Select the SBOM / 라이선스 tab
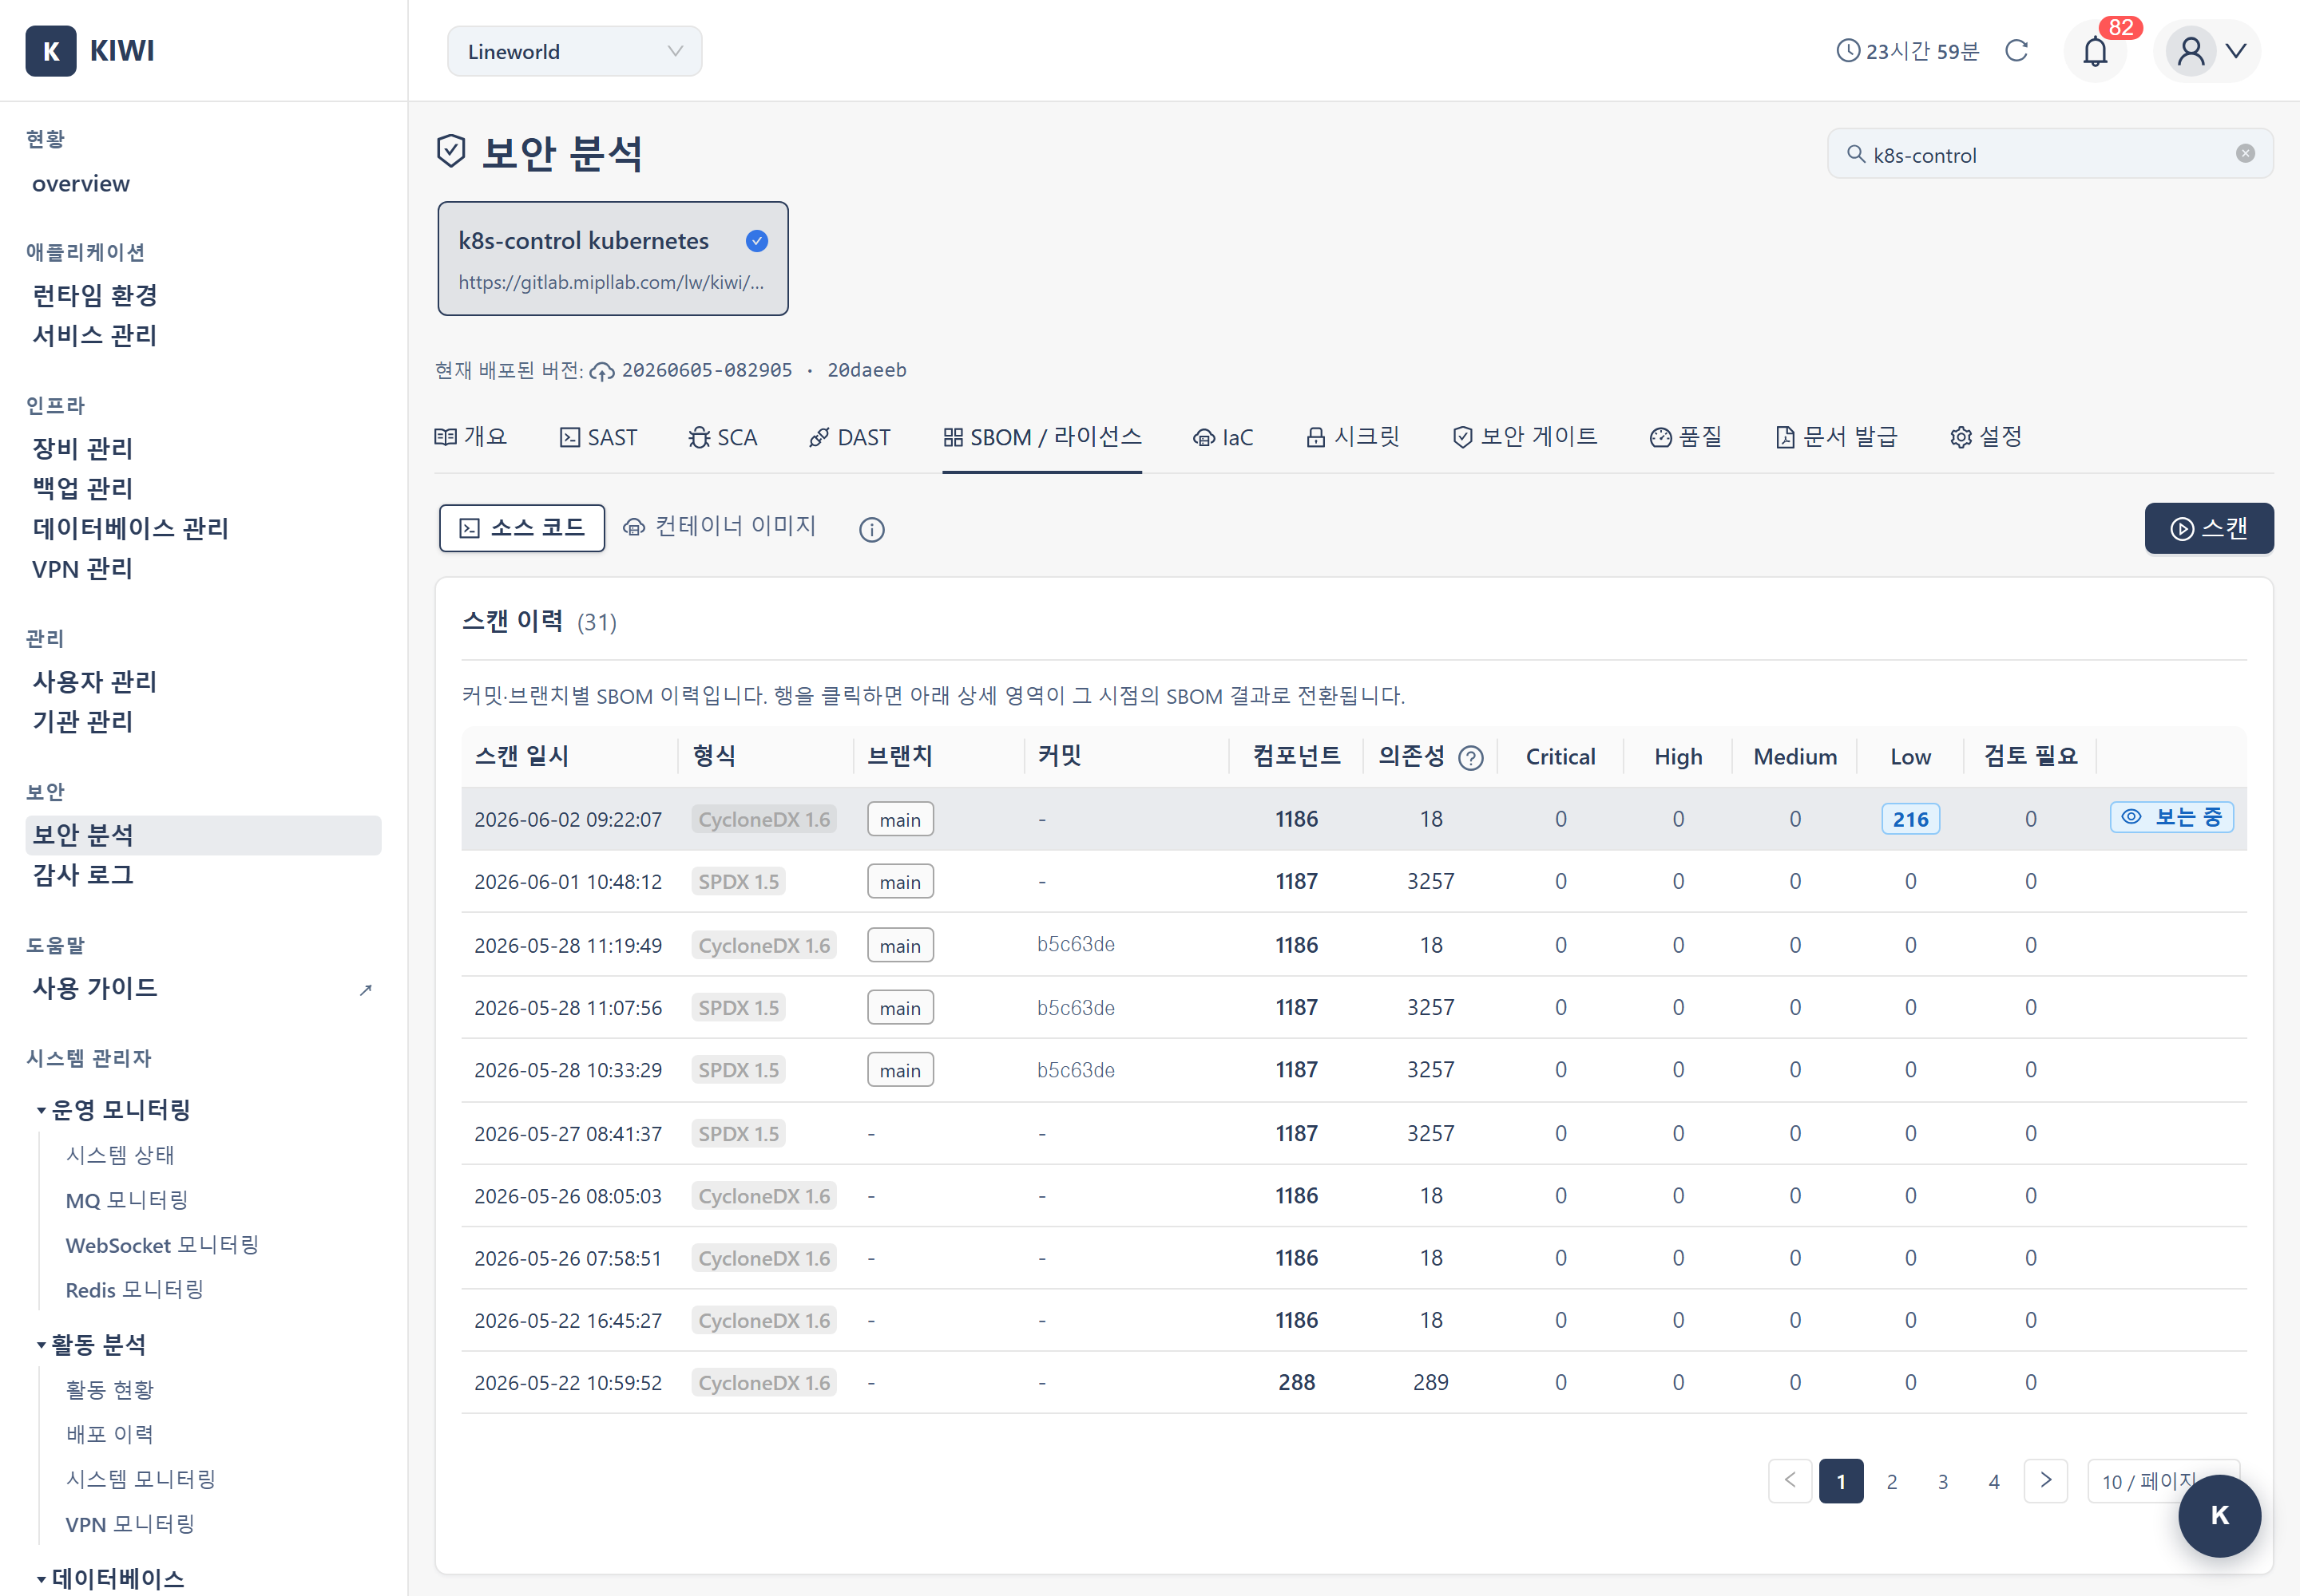Viewport: 2300px width, 1596px height. pyautogui.click(x=1042, y=437)
